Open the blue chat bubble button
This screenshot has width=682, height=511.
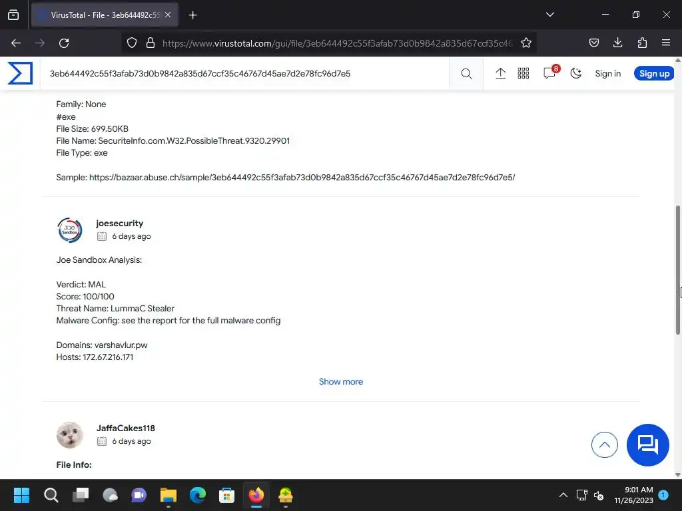coord(647,444)
